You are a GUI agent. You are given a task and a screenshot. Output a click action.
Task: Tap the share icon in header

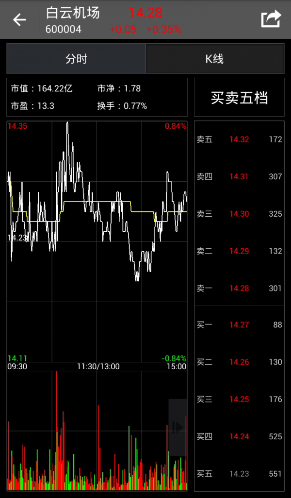pos(271,19)
